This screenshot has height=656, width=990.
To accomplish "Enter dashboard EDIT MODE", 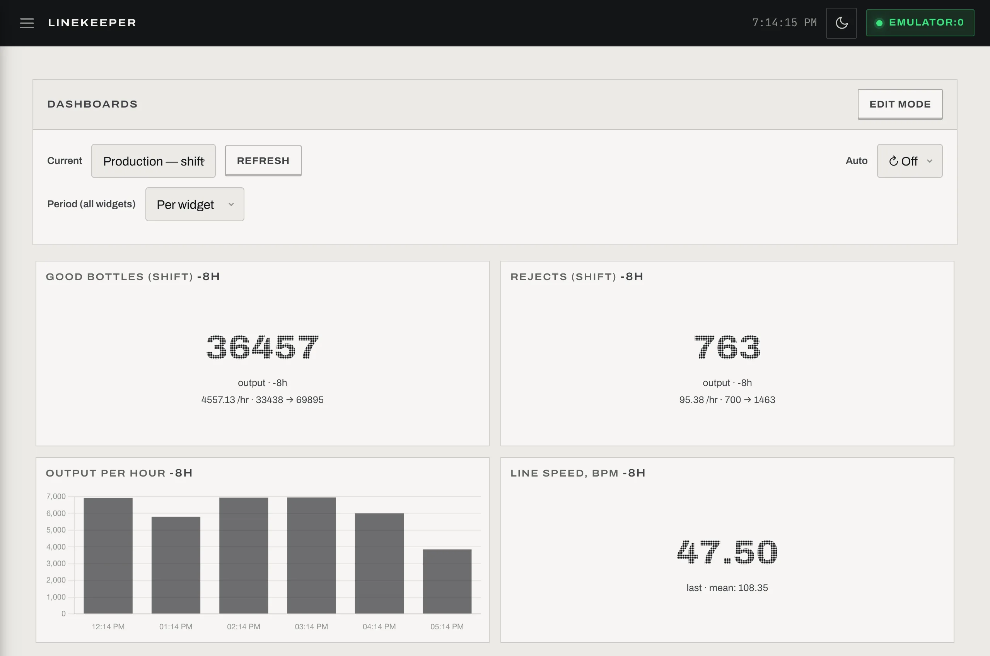I will 900,104.
